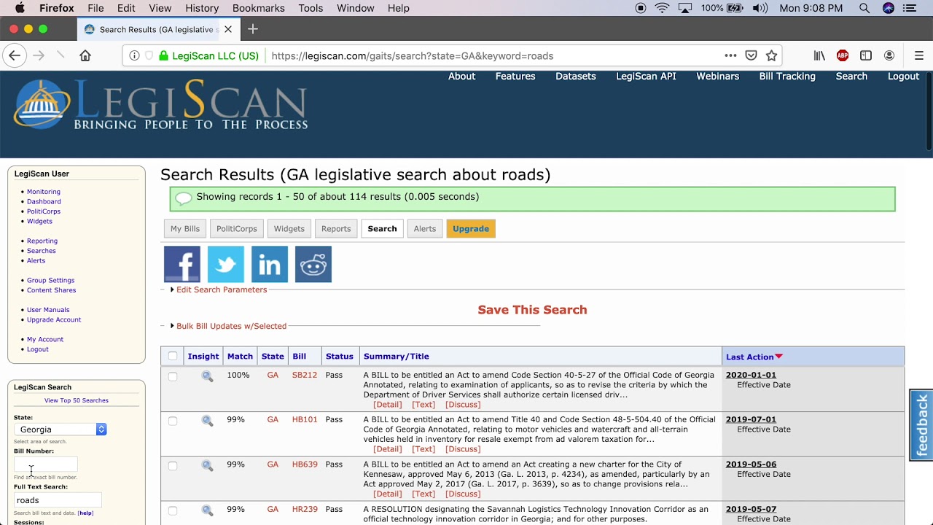Share results on Reddit
This screenshot has width=933, height=525.
pos(313,264)
